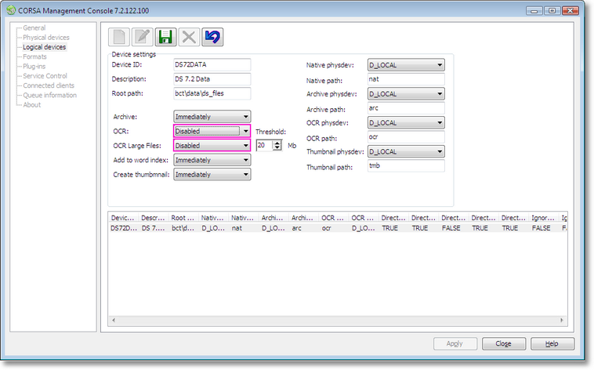Open the General section in the tree

(x=34, y=27)
